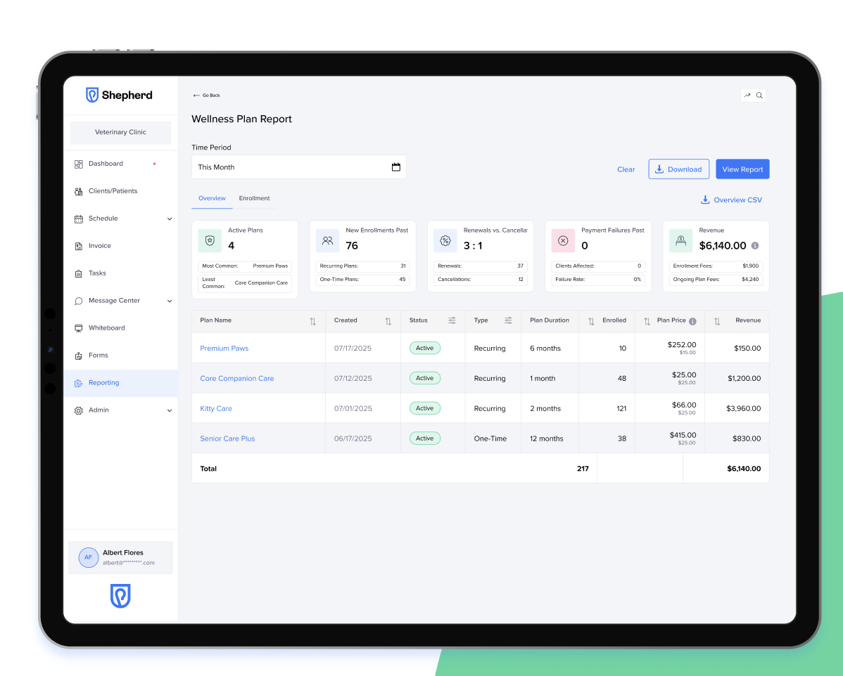Sort by the Enrolled column arrows
Viewport: 843px width, 676px height.
pyautogui.click(x=591, y=321)
